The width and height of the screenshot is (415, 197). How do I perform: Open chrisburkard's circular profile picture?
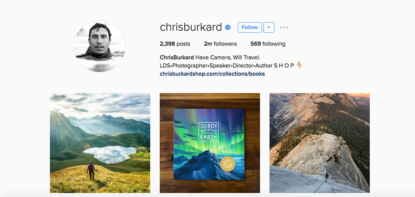(100, 46)
